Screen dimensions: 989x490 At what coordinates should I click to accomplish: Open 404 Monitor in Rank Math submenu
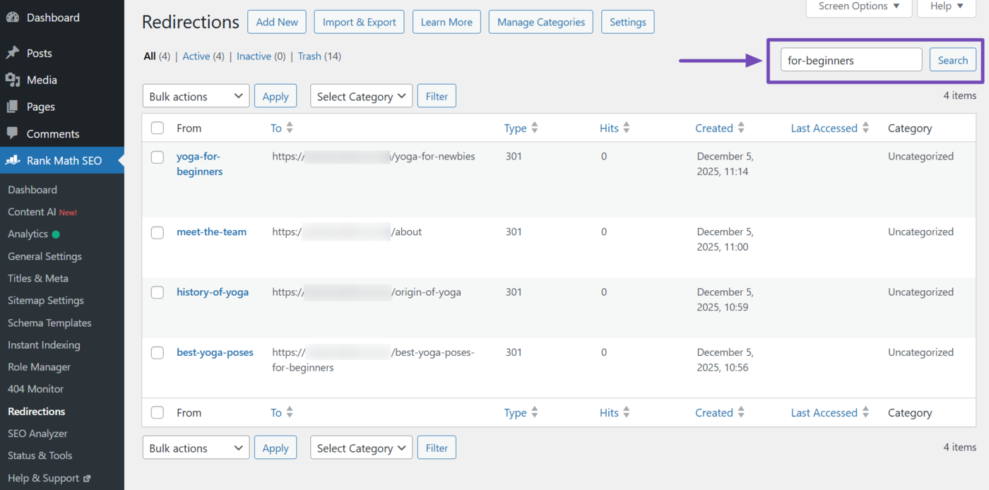[x=35, y=389]
